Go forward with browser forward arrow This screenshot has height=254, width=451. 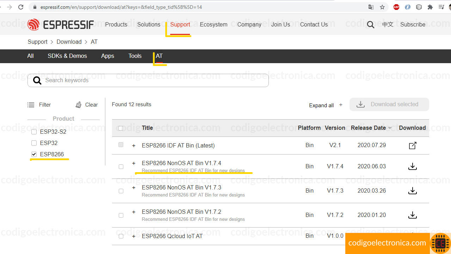pos(10,7)
